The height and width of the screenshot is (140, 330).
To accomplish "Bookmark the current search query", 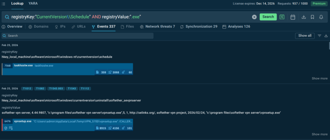I will pyautogui.click(x=312, y=17).
